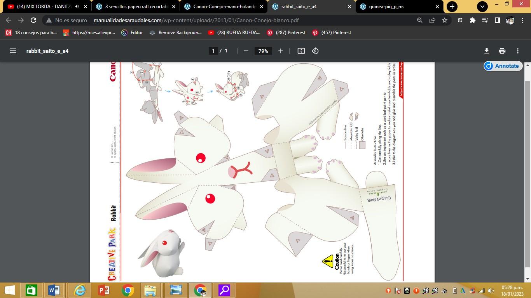Open the Action Center flag icon
The width and height of the screenshot is (531, 298).
pos(398,291)
